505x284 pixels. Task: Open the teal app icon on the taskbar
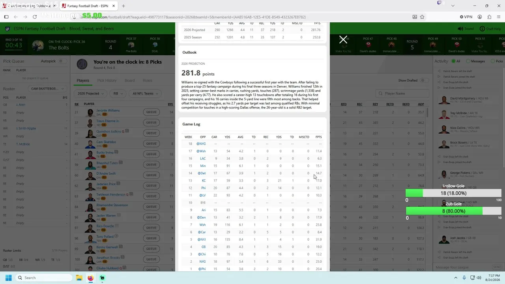pyautogui.click(x=102, y=278)
